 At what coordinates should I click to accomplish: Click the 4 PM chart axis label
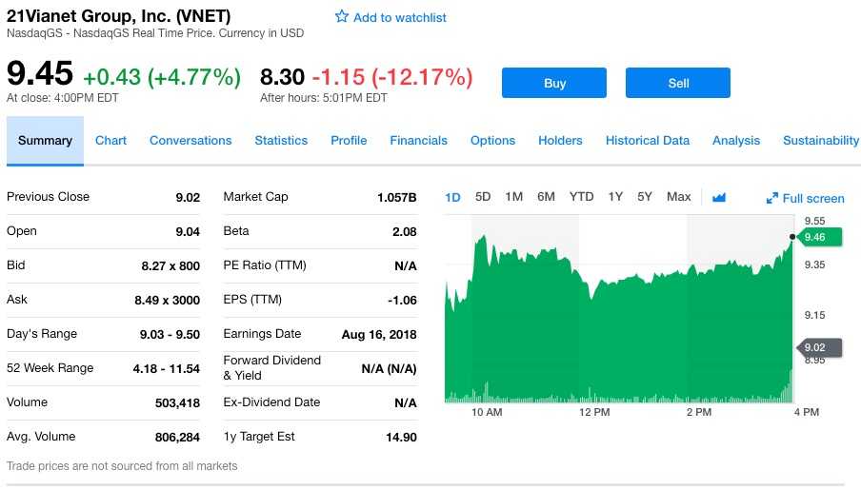tap(806, 412)
